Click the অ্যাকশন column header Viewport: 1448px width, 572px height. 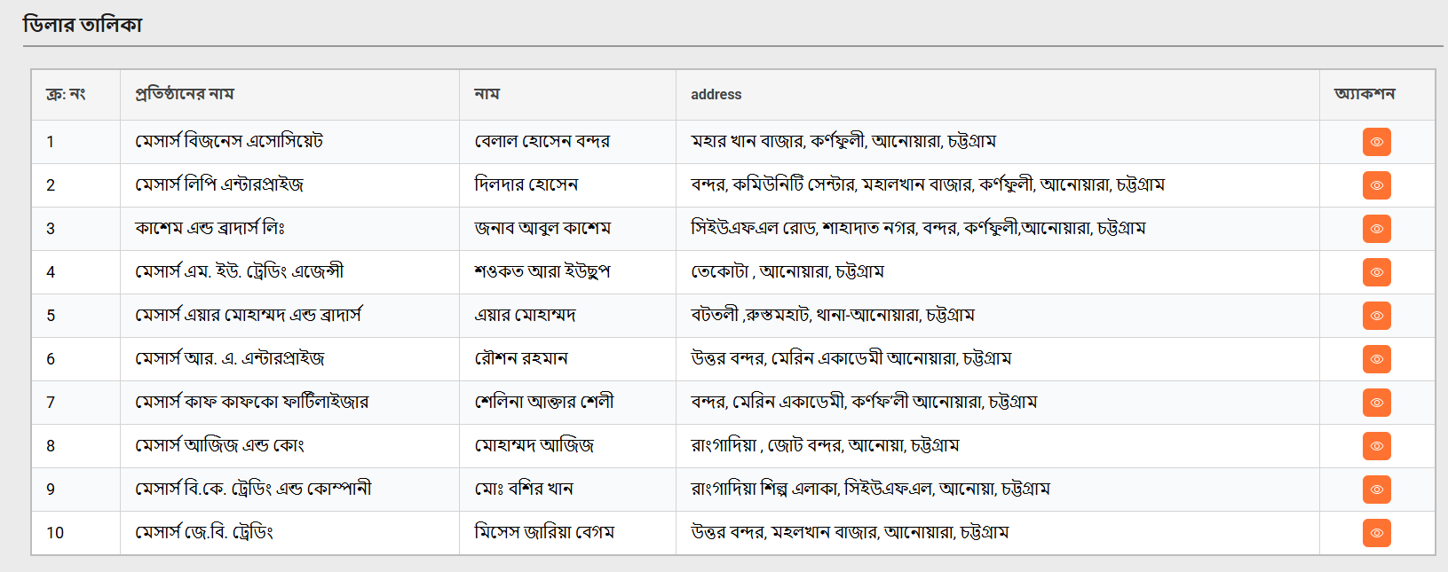(x=1364, y=94)
